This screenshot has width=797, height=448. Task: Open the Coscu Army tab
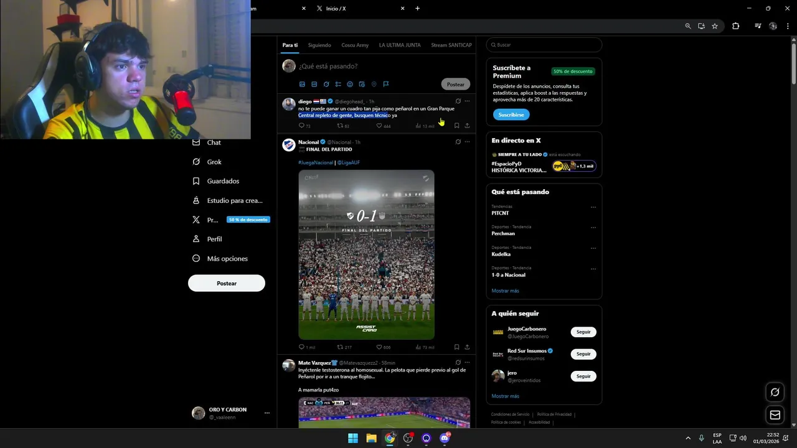click(355, 45)
